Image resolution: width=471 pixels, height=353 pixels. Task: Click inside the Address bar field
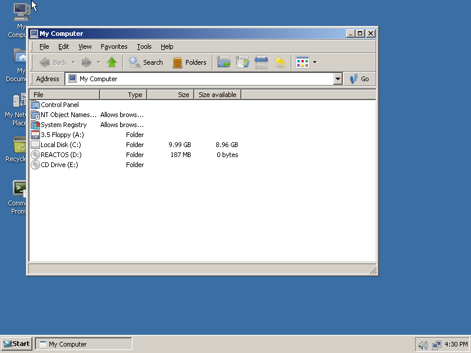tap(200, 79)
